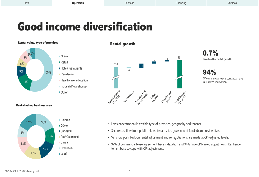Click the Health care/ education legend swatch
The image size is (259, 177).
point(60,80)
